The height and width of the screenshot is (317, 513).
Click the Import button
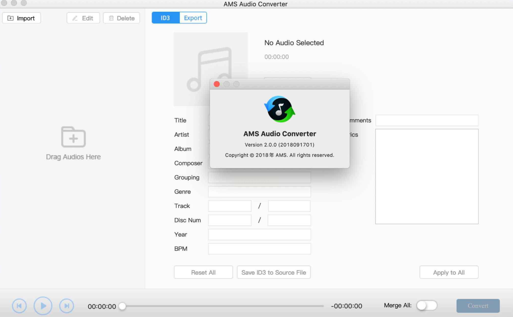22,18
